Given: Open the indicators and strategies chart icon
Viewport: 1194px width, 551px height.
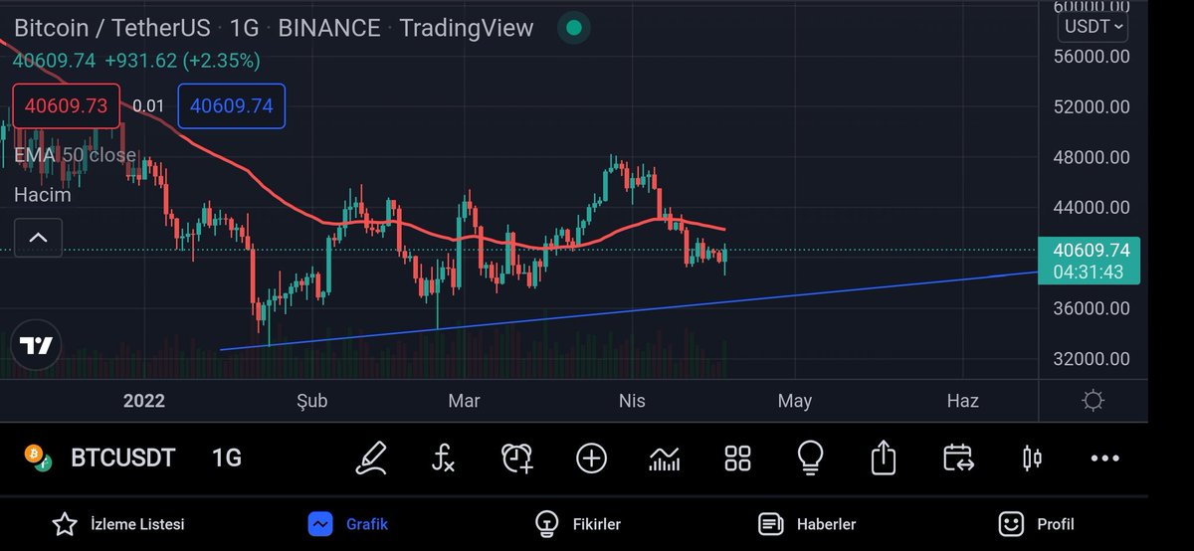Looking at the screenshot, I should 664,459.
